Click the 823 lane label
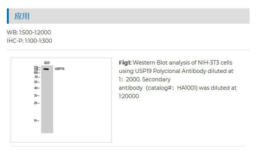The width and height of the screenshot is (256, 152). click(x=47, y=63)
